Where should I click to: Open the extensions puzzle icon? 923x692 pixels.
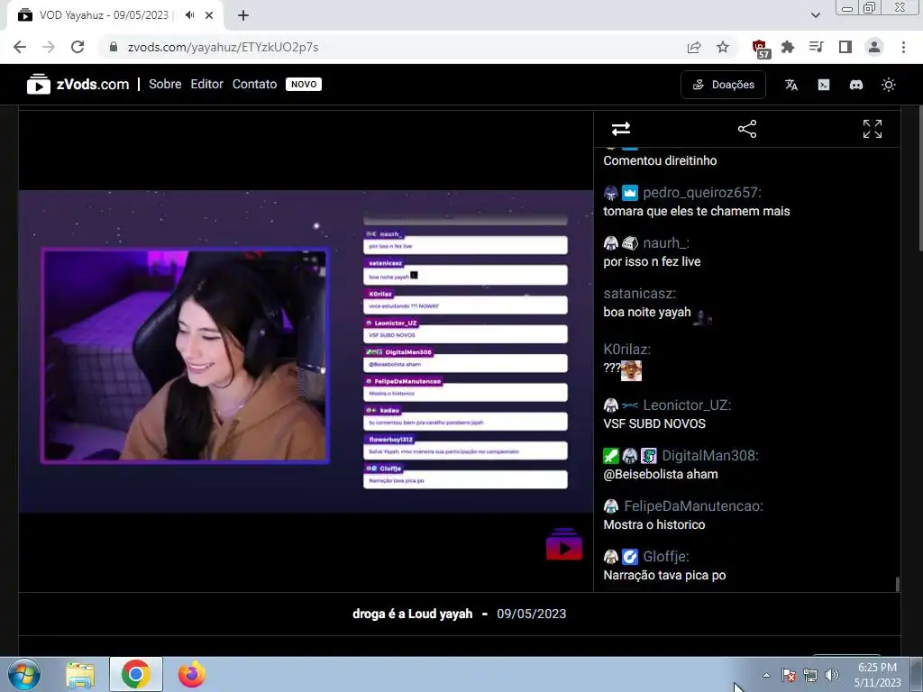(x=788, y=47)
